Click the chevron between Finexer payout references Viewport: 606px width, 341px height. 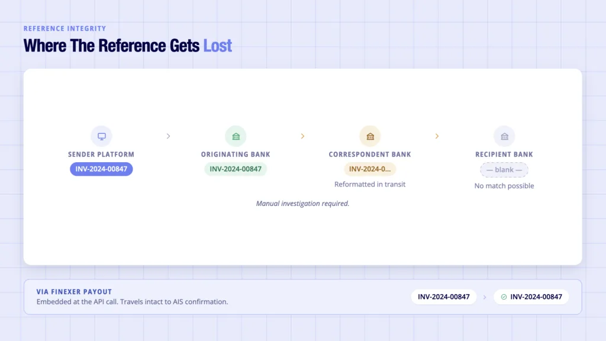tap(485, 297)
